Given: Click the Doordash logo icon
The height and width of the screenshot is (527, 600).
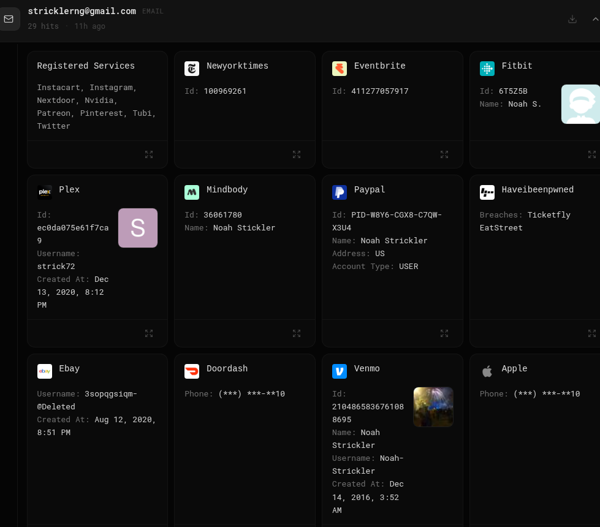Looking at the screenshot, I should tap(192, 371).
